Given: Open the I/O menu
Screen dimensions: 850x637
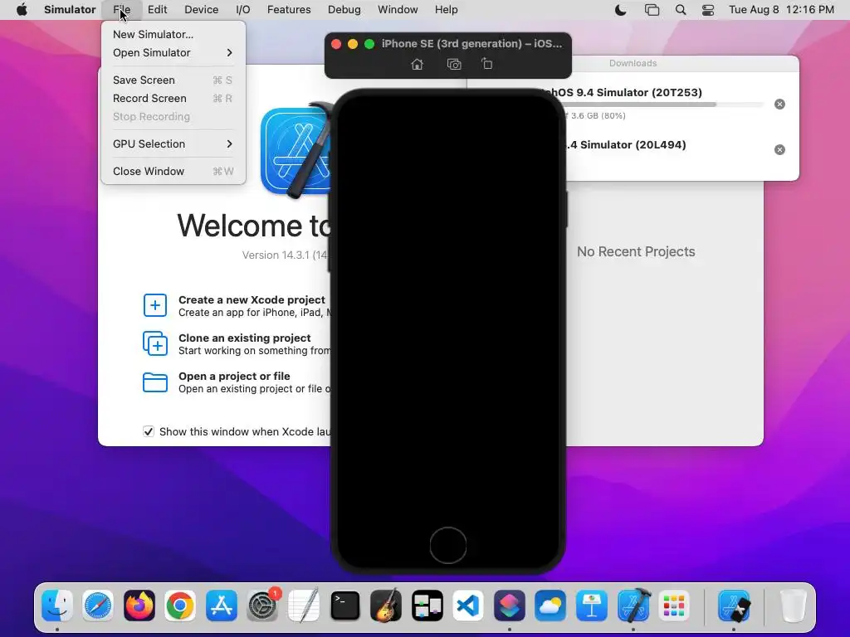Looking at the screenshot, I should point(243,10).
